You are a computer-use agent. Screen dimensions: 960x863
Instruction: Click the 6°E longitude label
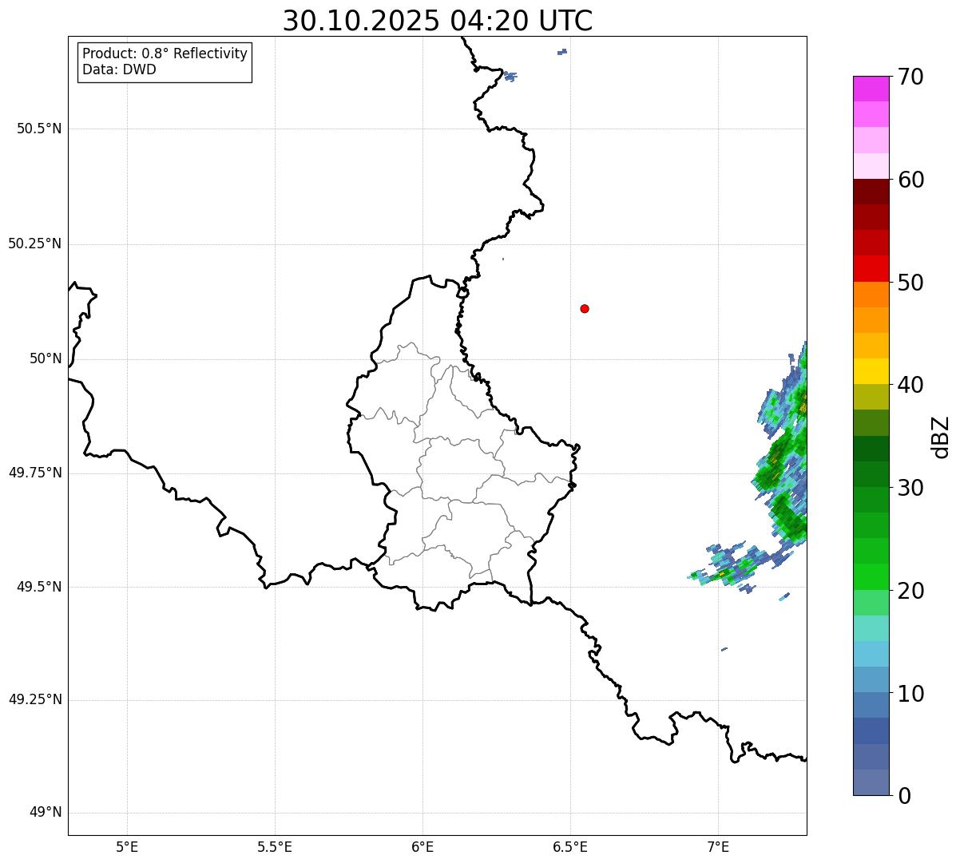click(422, 846)
